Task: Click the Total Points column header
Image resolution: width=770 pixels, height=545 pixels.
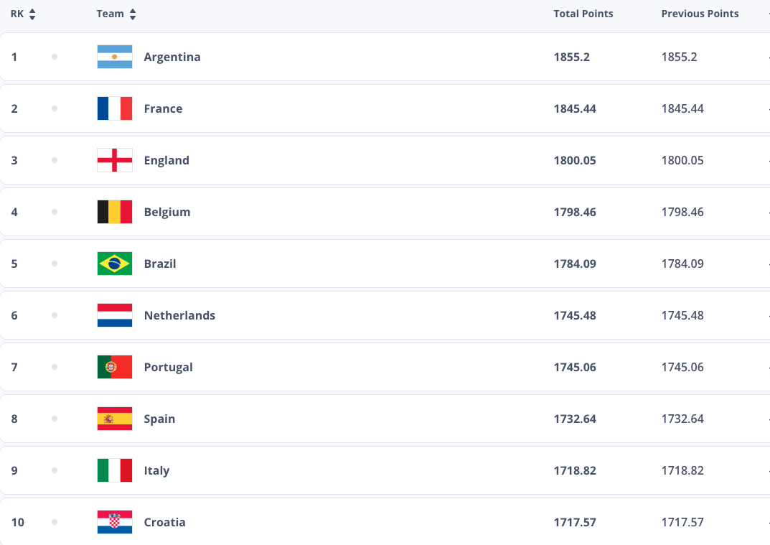Action: click(x=583, y=14)
